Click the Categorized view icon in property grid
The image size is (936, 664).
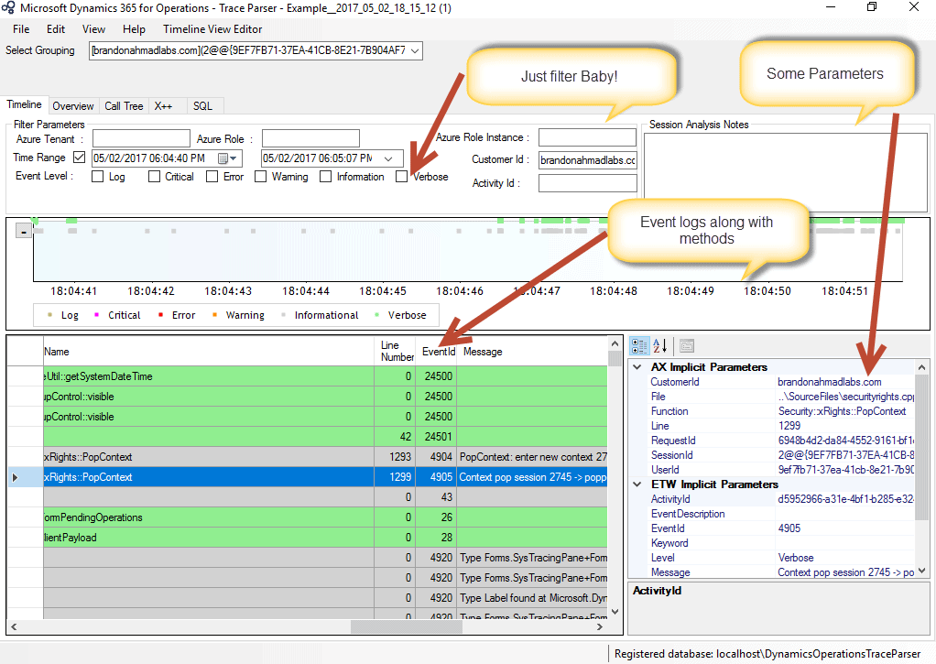[x=639, y=345]
